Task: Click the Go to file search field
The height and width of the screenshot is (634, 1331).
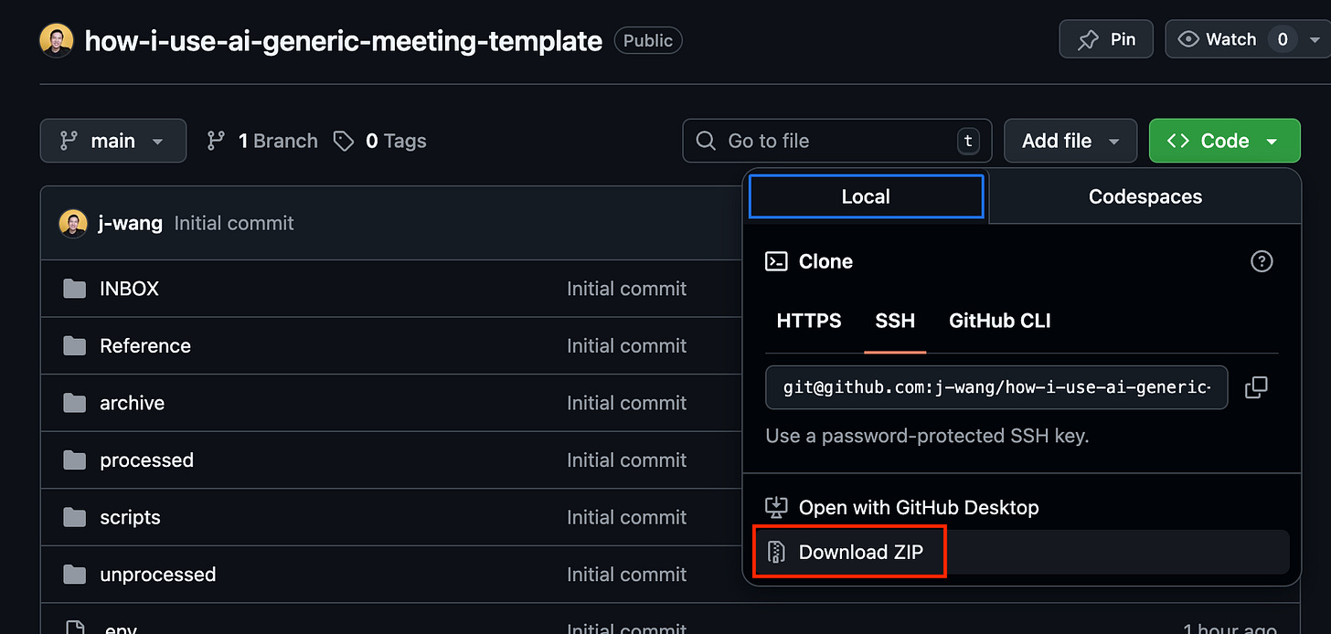Action: (x=836, y=141)
